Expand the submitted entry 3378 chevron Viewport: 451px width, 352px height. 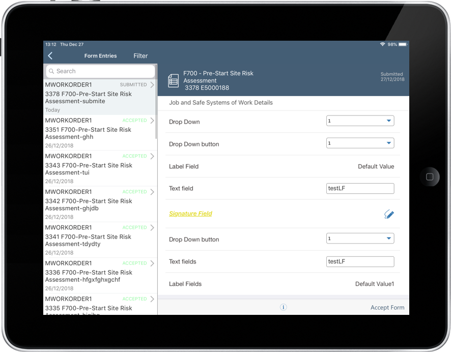152,85
